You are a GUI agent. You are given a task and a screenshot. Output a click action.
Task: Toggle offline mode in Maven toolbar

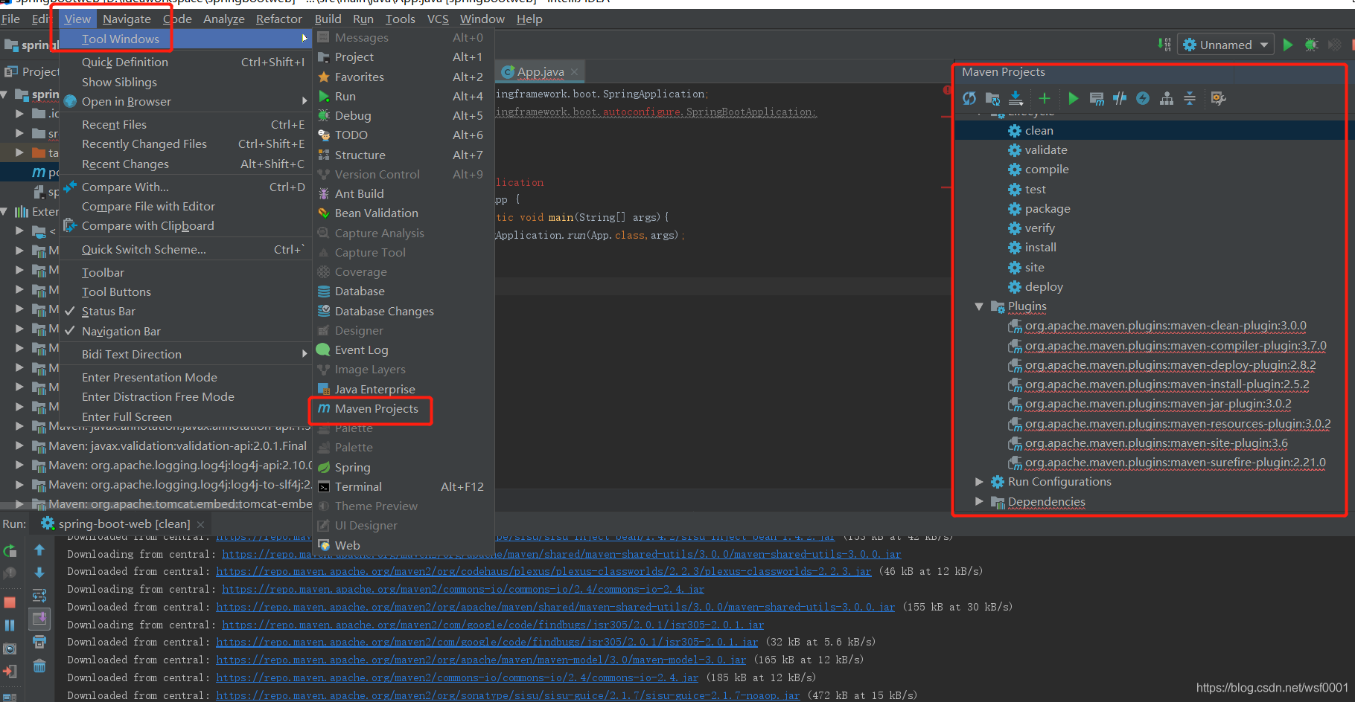click(1120, 98)
